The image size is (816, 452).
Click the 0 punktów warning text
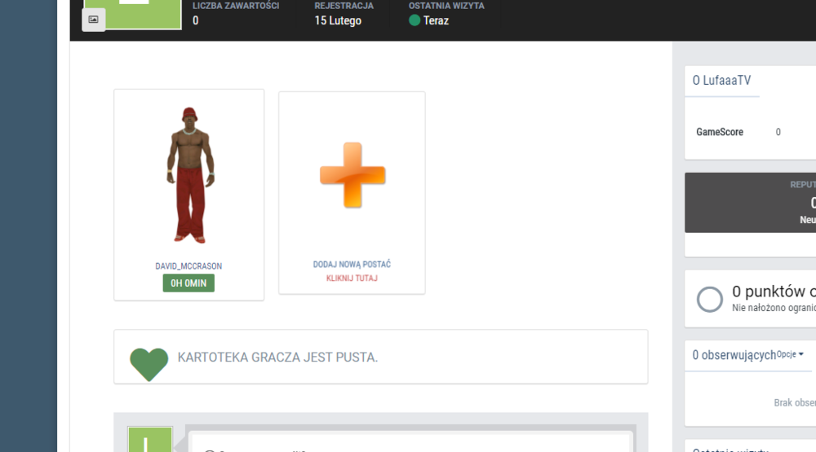[771, 292]
